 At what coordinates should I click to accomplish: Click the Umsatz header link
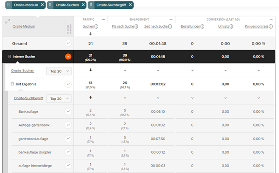[x=224, y=27]
